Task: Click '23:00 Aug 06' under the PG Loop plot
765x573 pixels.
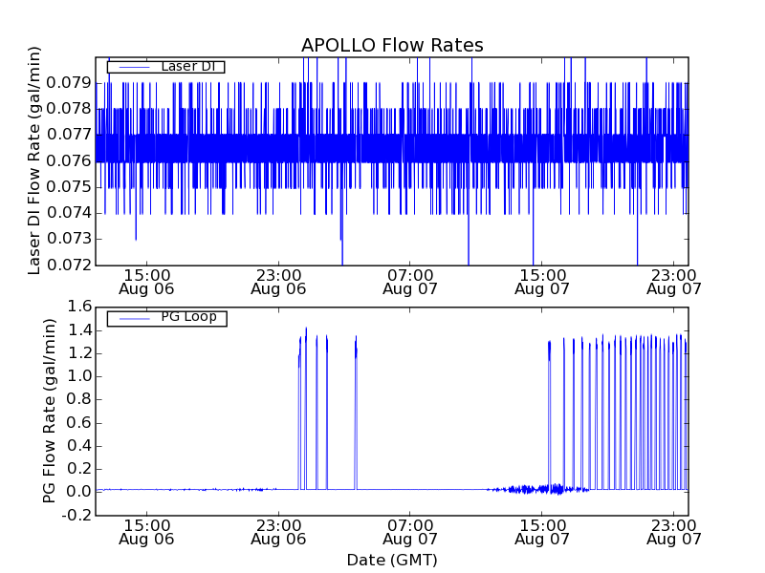Action: (278, 533)
